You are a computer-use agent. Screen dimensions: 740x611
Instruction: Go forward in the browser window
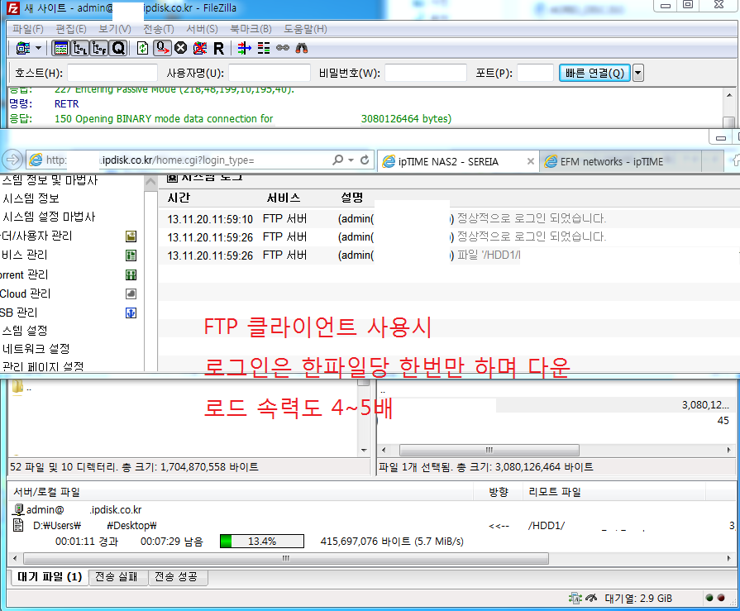click(x=12, y=160)
